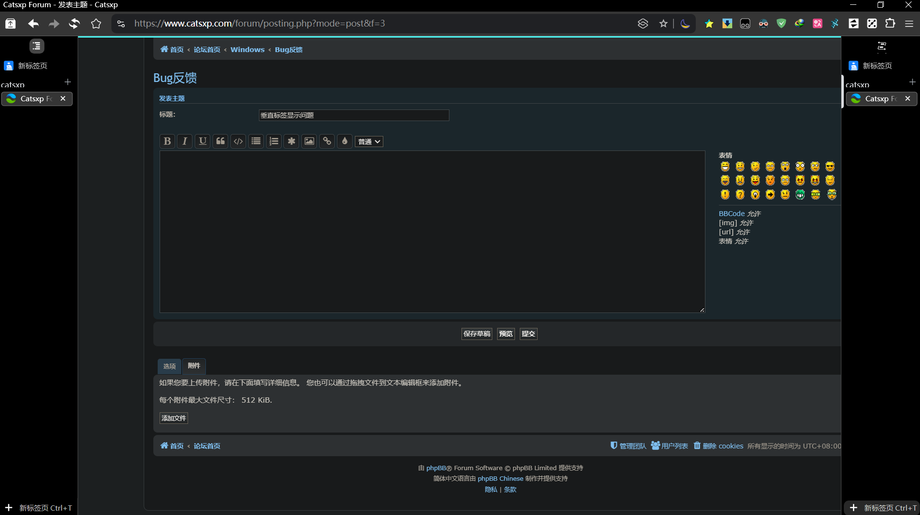
Task: Insert the sunglasses smiley in first row
Action: click(830, 167)
